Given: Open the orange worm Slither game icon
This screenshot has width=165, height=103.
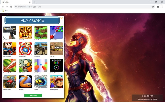Looking at the screenshot, I should tap(25, 82).
